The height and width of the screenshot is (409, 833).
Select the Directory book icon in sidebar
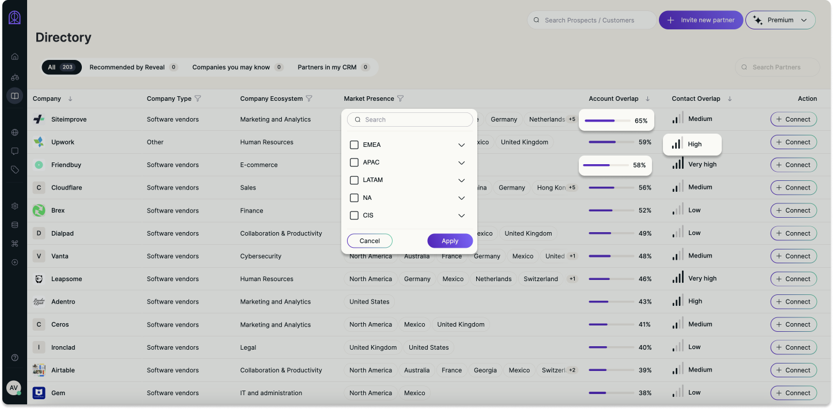pyautogui.click(x=15, y=96)
